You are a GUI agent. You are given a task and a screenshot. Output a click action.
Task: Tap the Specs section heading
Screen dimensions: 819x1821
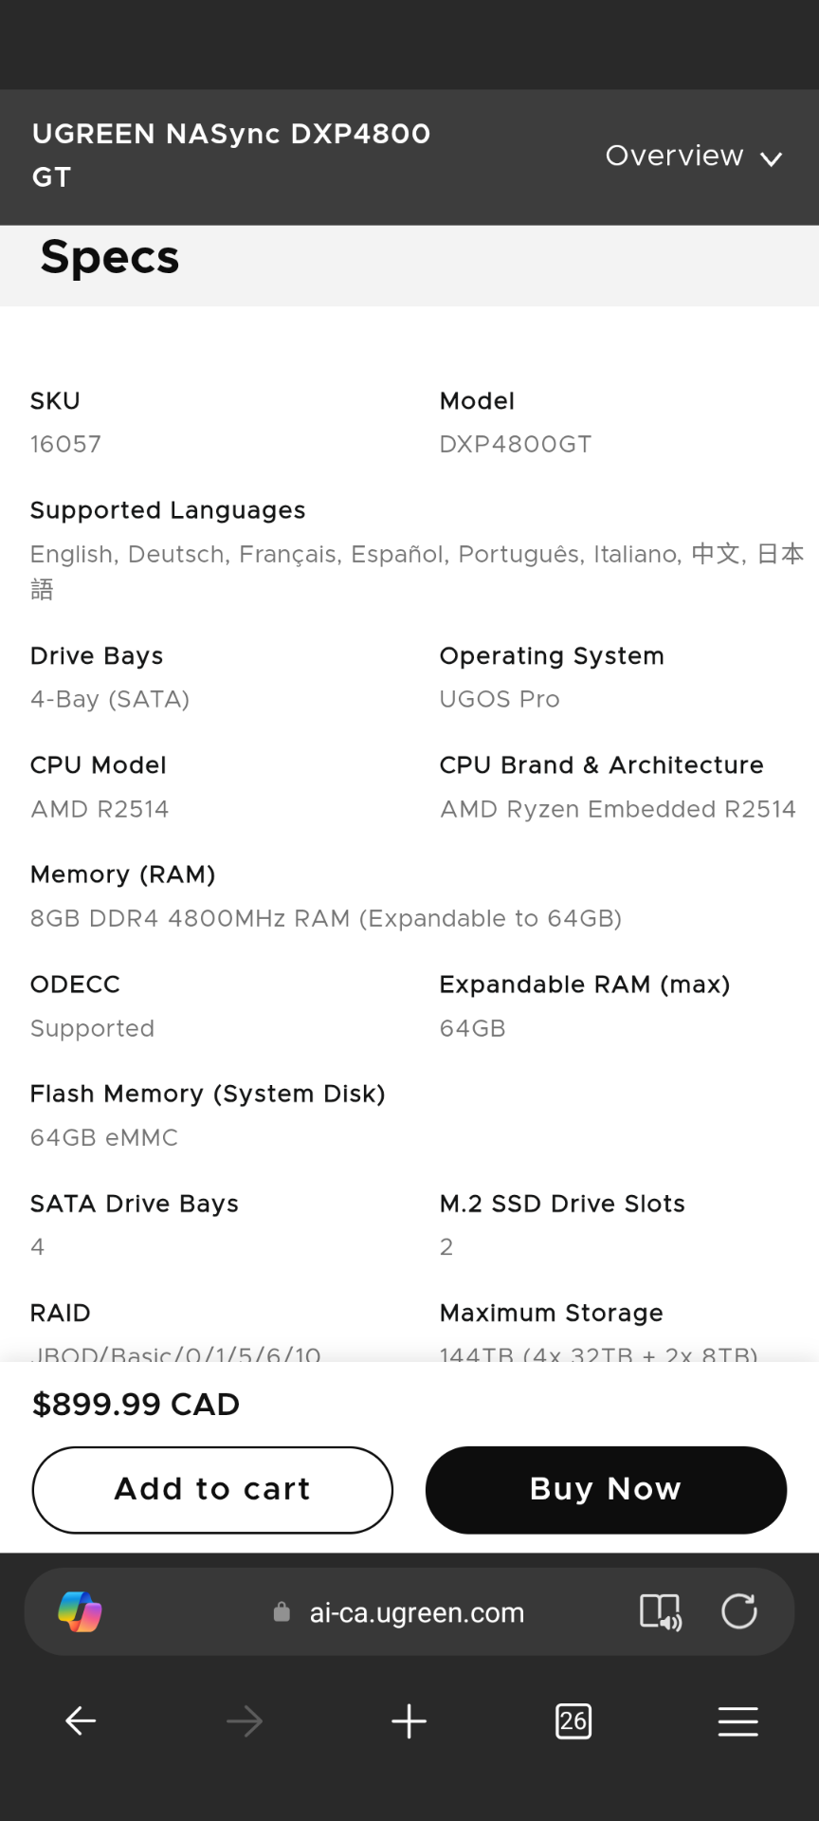(x=110, y=257)
